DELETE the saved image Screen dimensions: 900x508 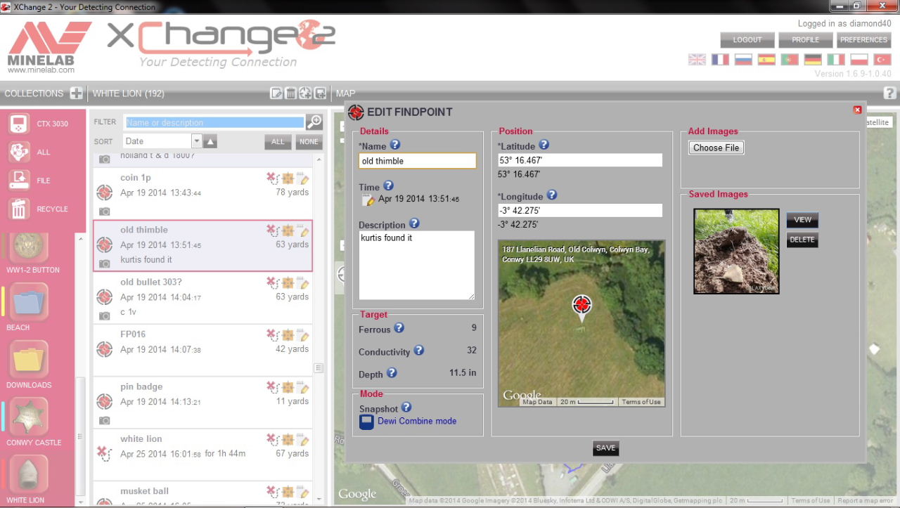(802, 240)
